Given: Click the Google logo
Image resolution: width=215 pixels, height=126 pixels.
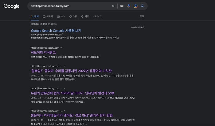Looking at the screenshot, I should 11,6.
